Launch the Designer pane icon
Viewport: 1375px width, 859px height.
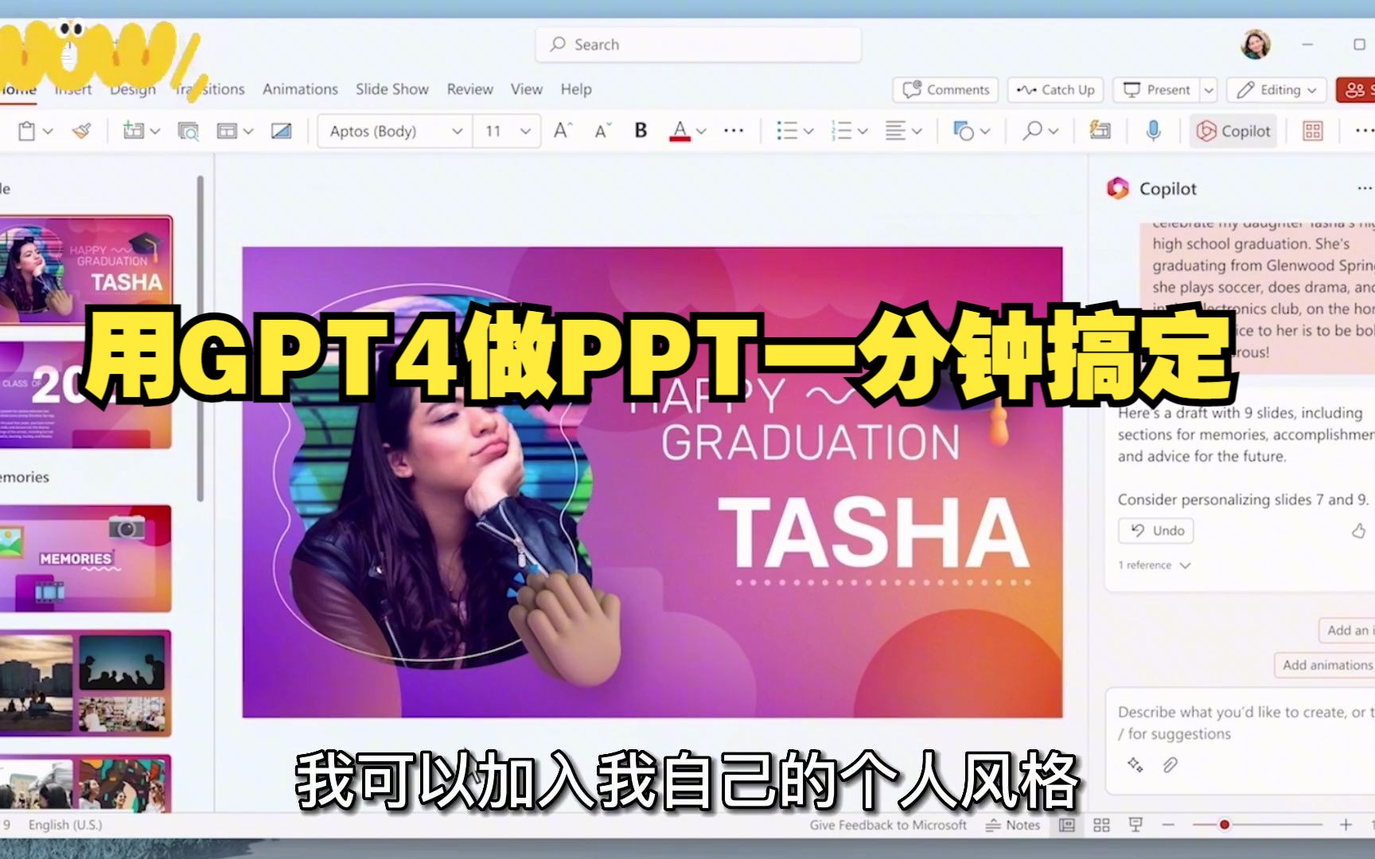pos(1100,130)
